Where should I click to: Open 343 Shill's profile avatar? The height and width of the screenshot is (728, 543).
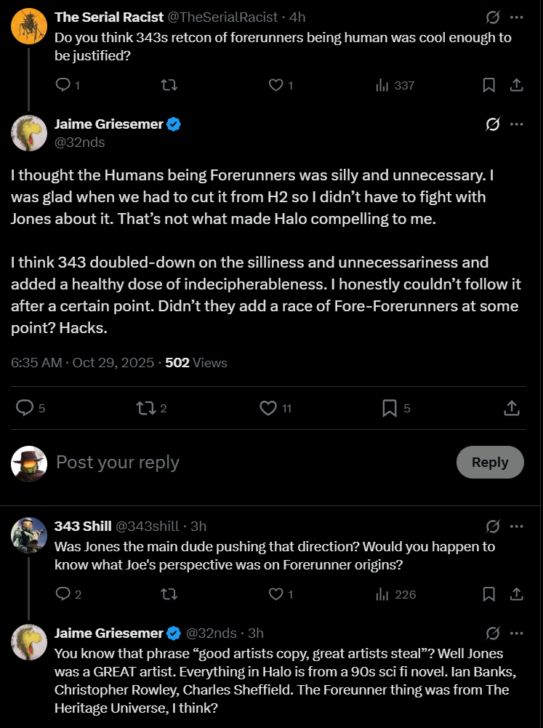click(x=29, y=535)
